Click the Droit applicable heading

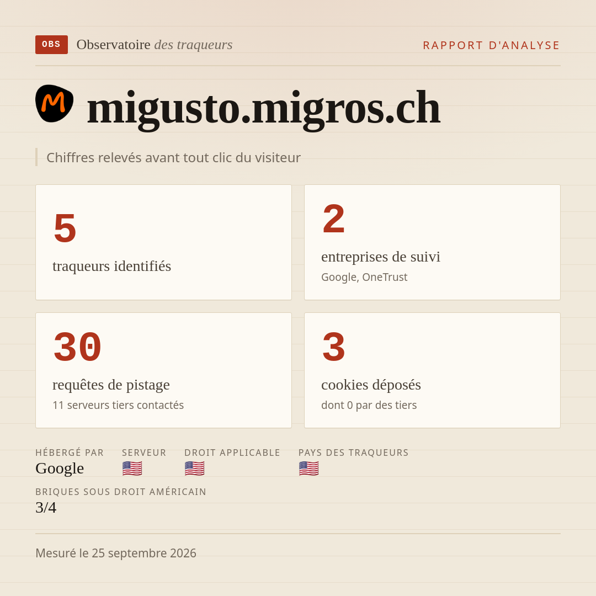(x=232, y=453)
